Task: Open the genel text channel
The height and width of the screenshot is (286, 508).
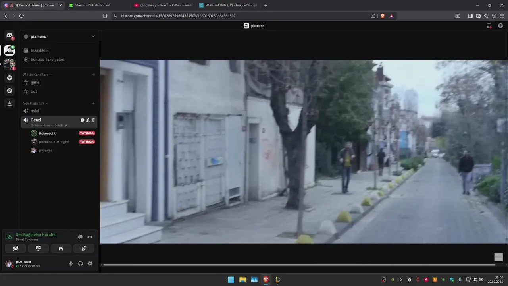Action: 59,82
